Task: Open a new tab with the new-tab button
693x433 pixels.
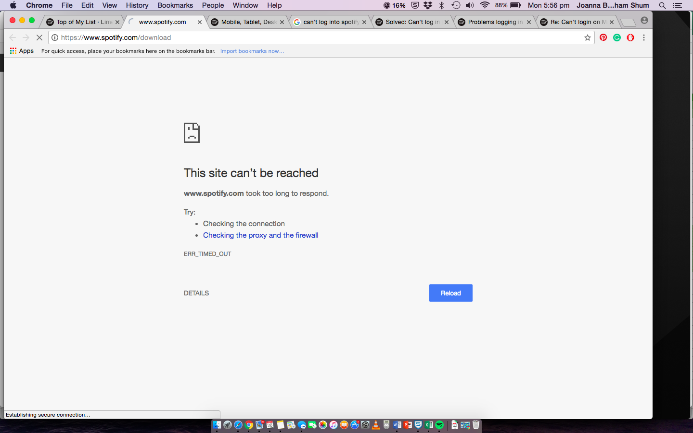Action: click(628, 23)
